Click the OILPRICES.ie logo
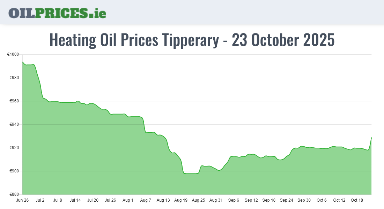Screen dimensions: 384x209 click(x=57, y=13)
